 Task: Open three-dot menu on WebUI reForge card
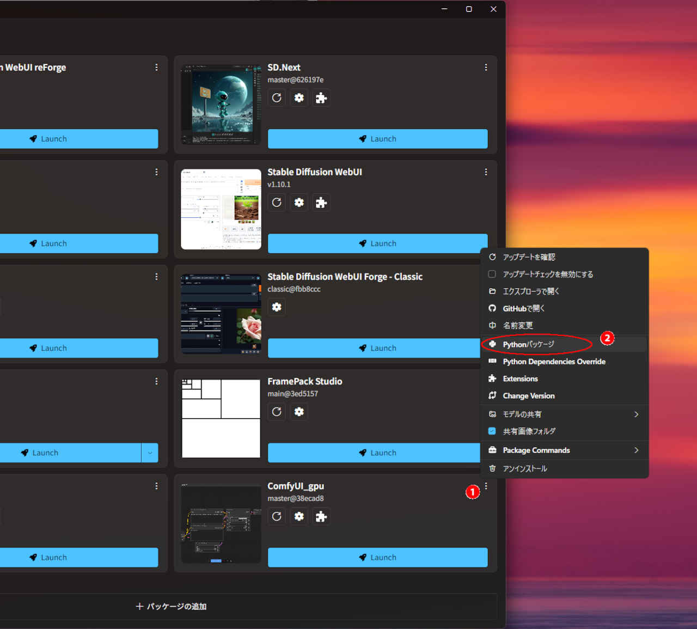pos(156,68)
